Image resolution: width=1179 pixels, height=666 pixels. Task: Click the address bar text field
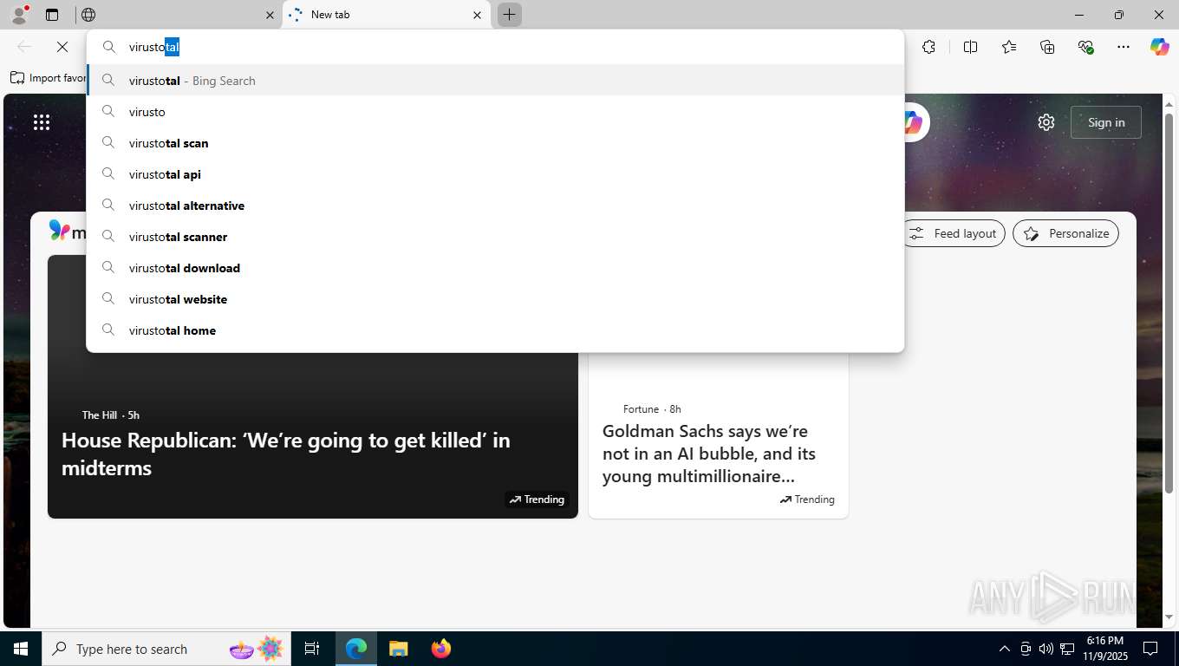point(511,47)
